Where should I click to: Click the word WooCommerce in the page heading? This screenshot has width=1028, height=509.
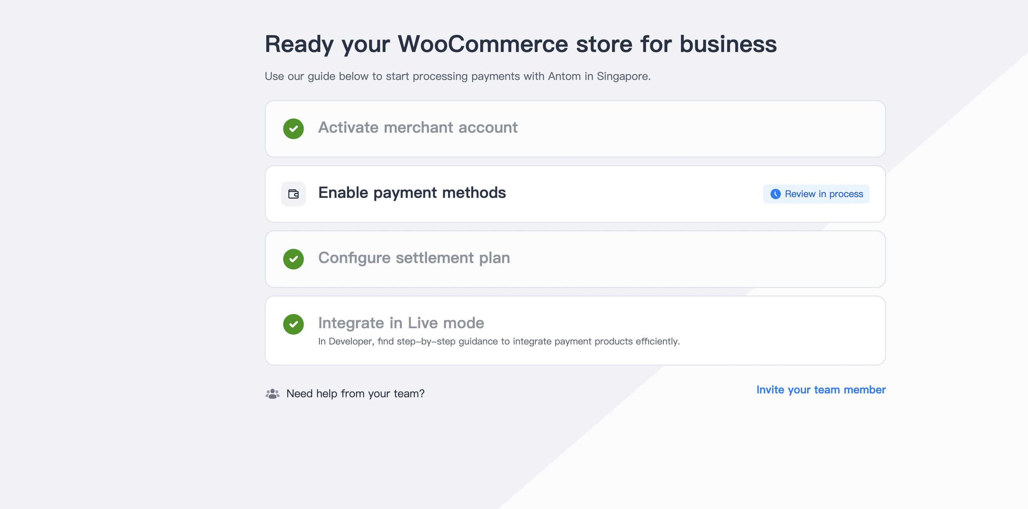coord(483,44)
